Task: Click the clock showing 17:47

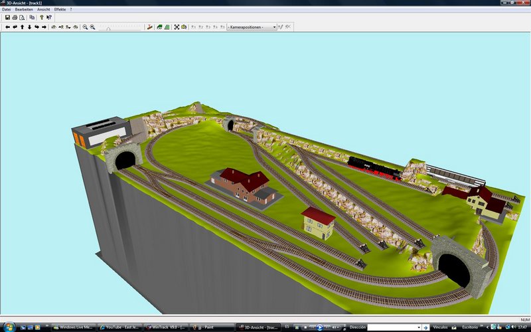Action: coord(522,327)
